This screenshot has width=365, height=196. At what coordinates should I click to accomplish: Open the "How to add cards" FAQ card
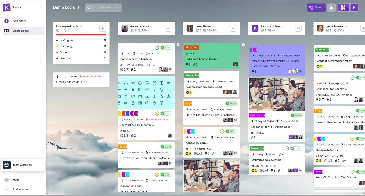click(81, 79)
